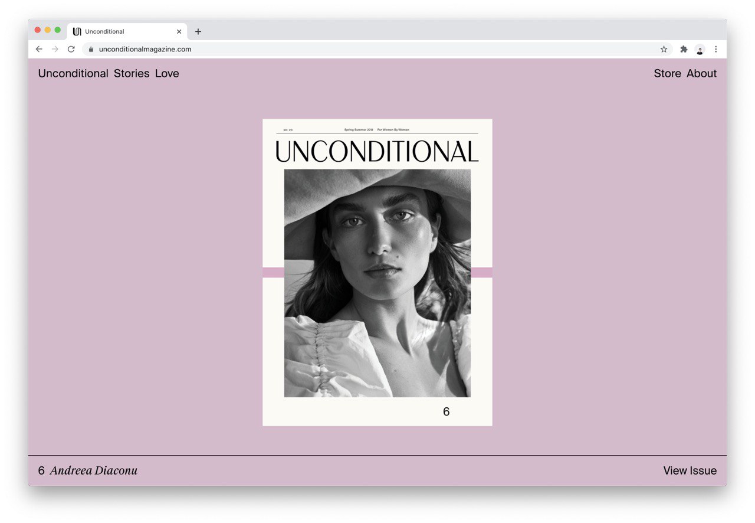
Task: Click View Issue link
Action: [690, 470]
